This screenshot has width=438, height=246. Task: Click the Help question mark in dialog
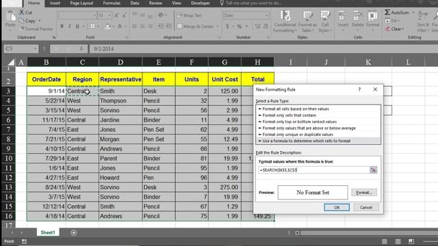pyautogui.click(x=359, y=90)
